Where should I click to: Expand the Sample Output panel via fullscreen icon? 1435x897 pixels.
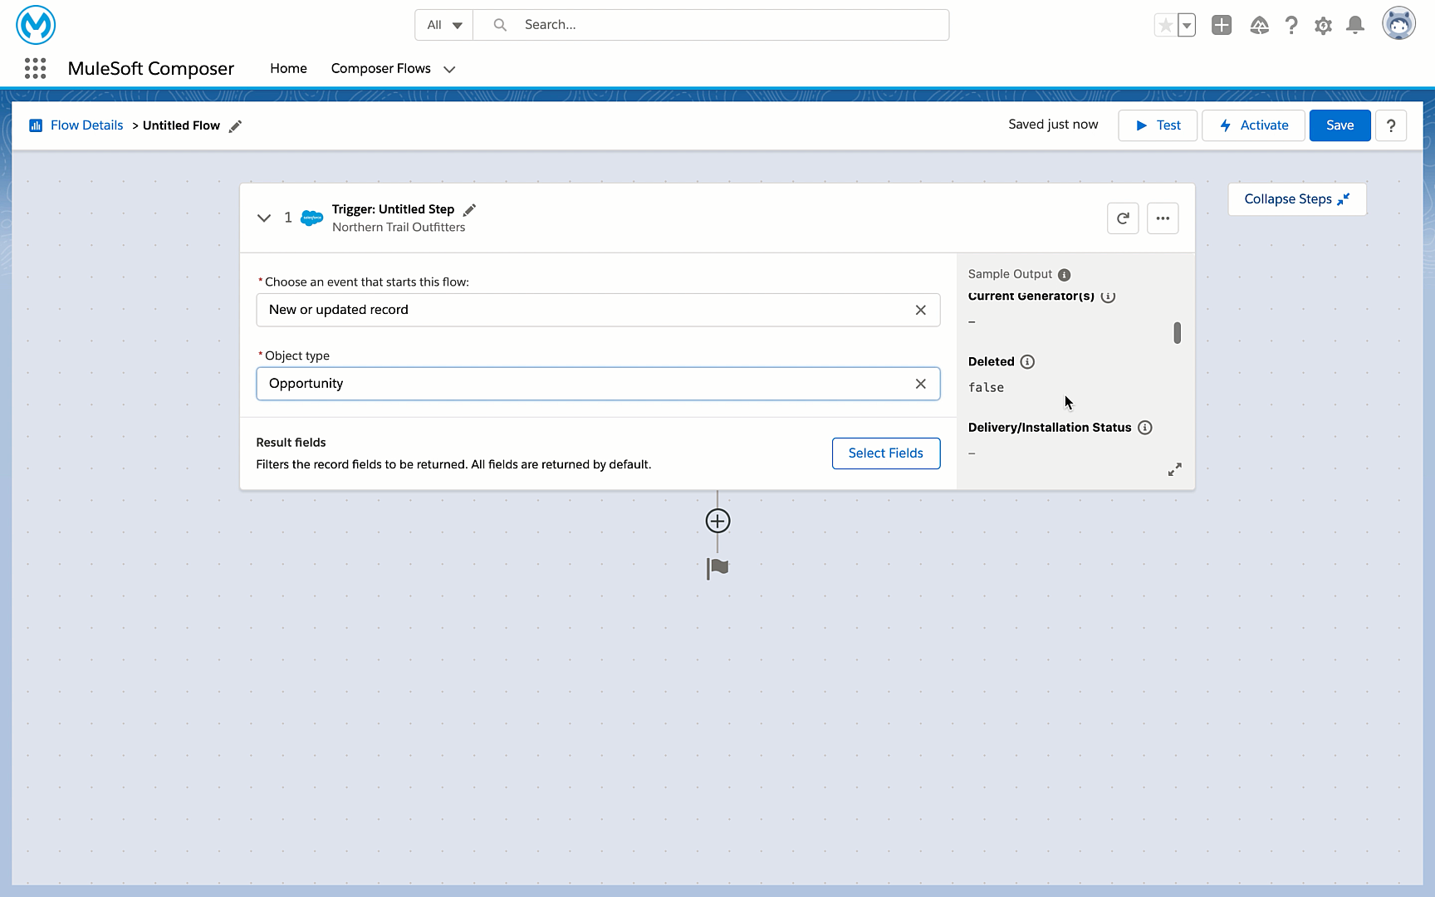tap(1174, 469)
